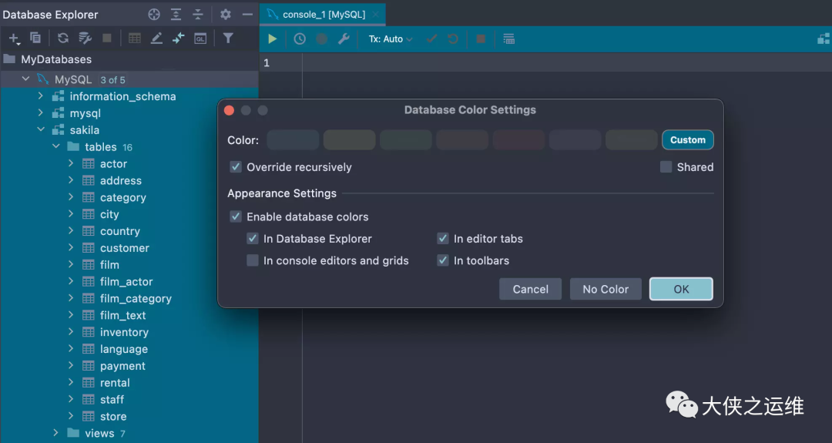Click the Commit checkmark icon
This screenshot has height=443, width=832.
431,39
